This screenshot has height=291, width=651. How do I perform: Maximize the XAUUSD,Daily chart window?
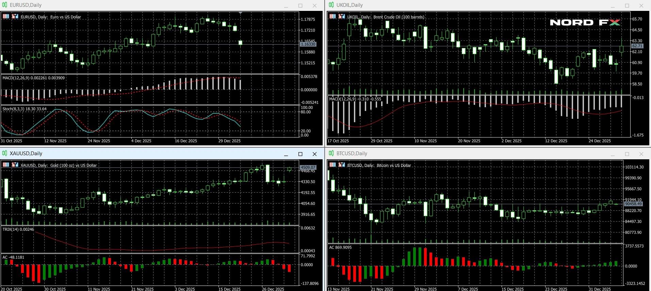pos(300,154)
